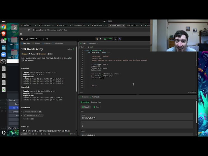Click the nums input value field
Screen dimensions: 208x156
pyautogui.click(x=137, y=117)
